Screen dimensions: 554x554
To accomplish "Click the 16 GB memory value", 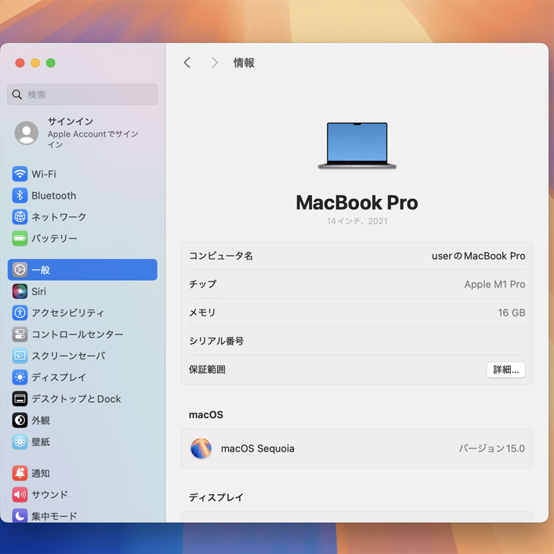I will [512, 313].
